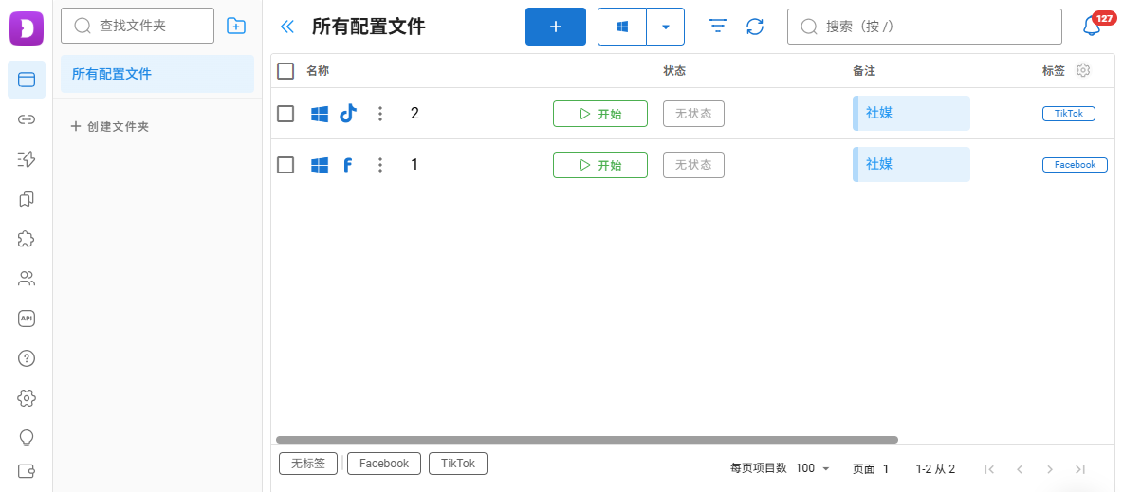Screen dimensions: 1123x492
Task: Click the blue plus create profile button
Action: [x=556, y=27]
